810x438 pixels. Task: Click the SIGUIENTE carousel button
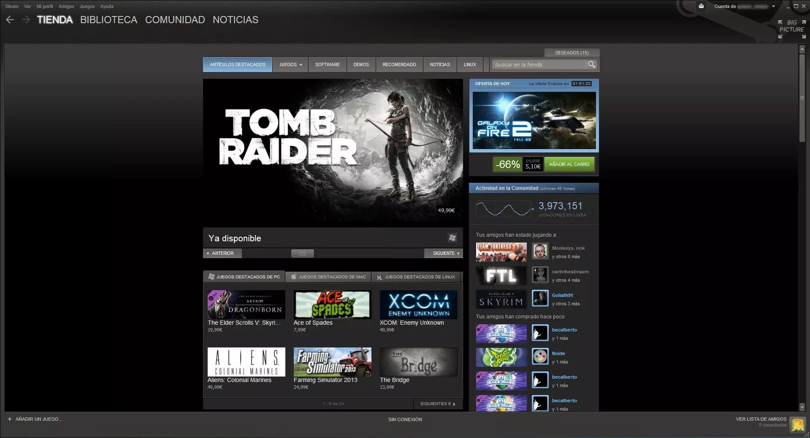point(444,253)
